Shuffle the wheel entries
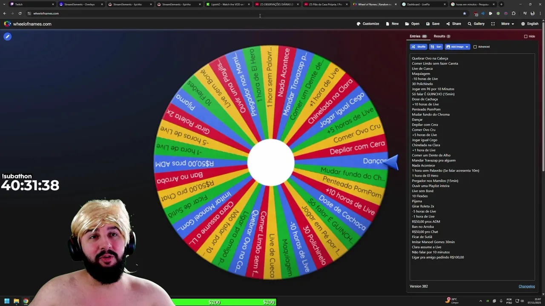This screenshot has height=306, width=545. (419, 47)
